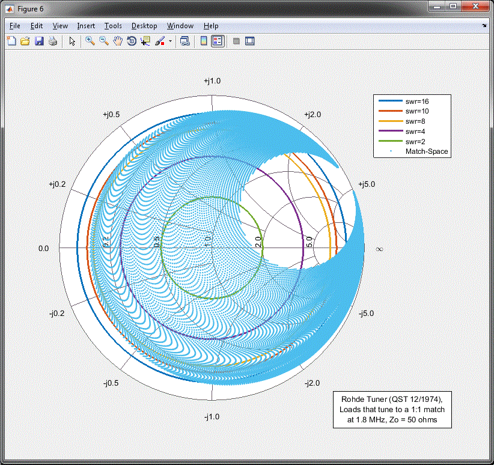Open the Tools menu

(x=113, y=26)
